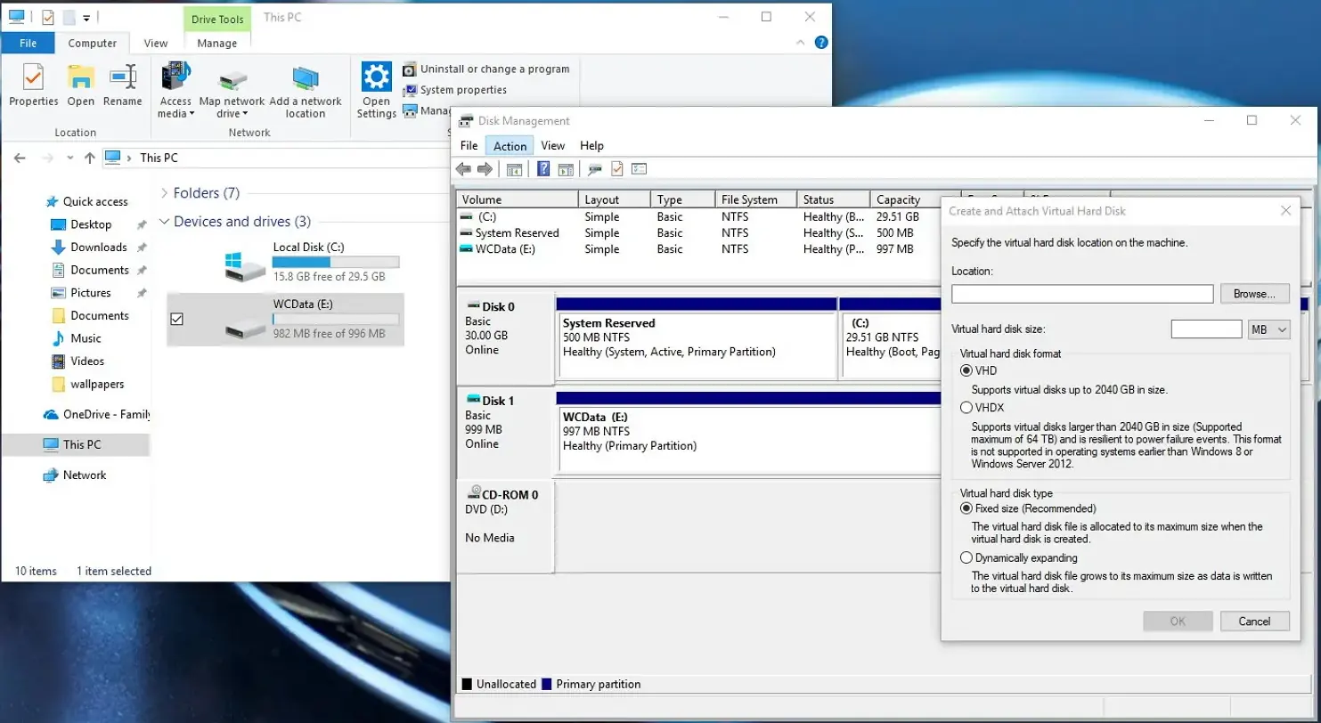Image resolution: width=1321 pixels, height=723 pixels.
Task: Click the Virtual hard disk size field
Action: 1206,329
